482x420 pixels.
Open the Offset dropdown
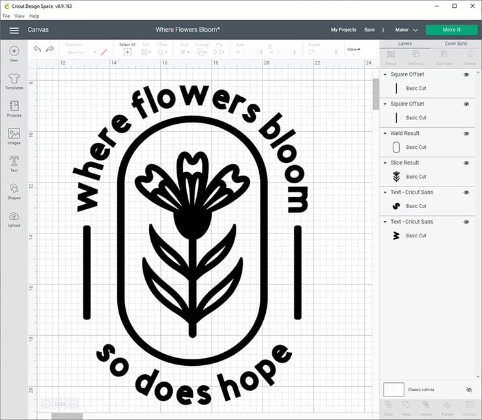click(x=162, y=52)
